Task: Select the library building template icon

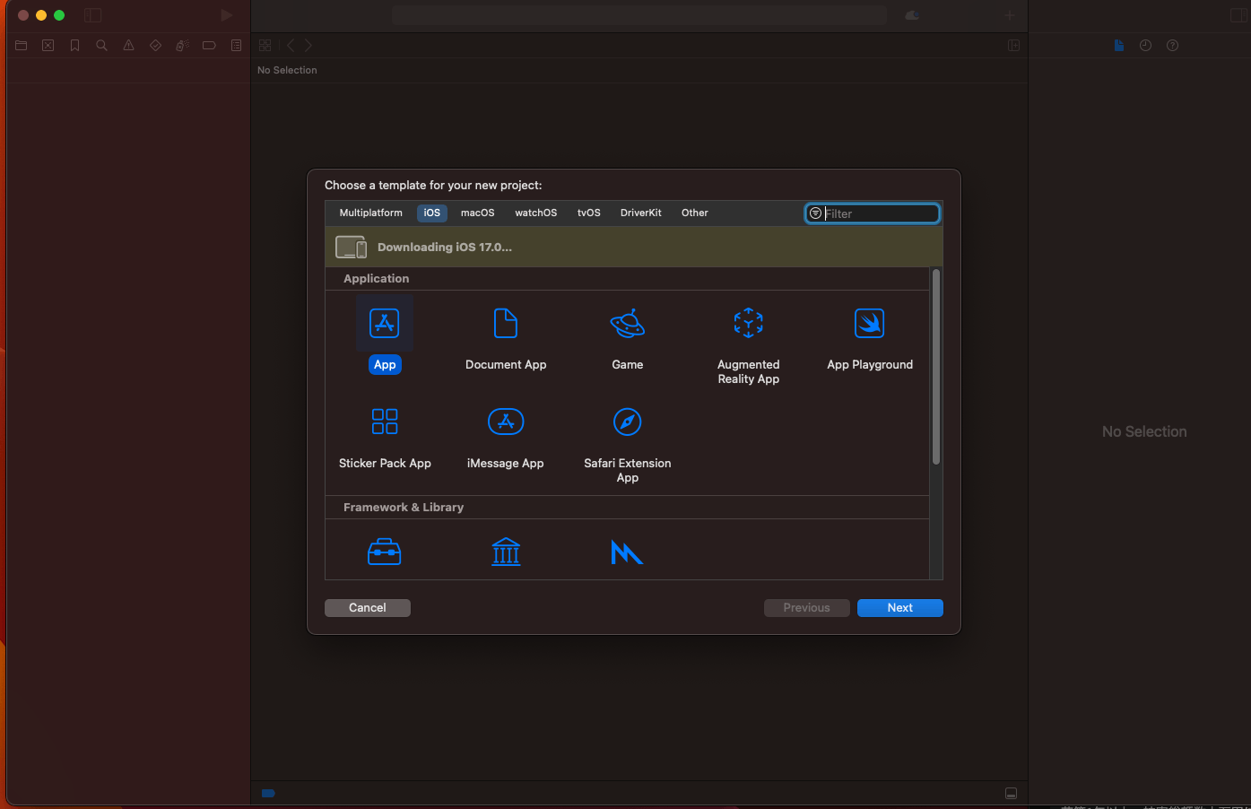Action: coord(506,552)
